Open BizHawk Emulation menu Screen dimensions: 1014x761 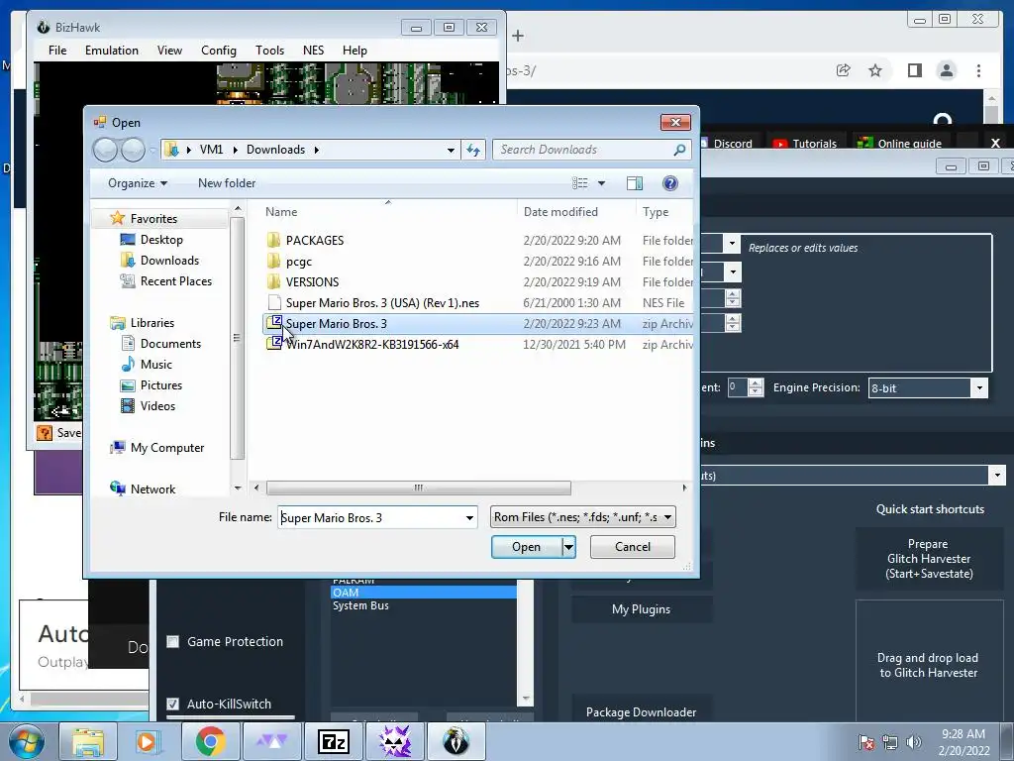112,51
